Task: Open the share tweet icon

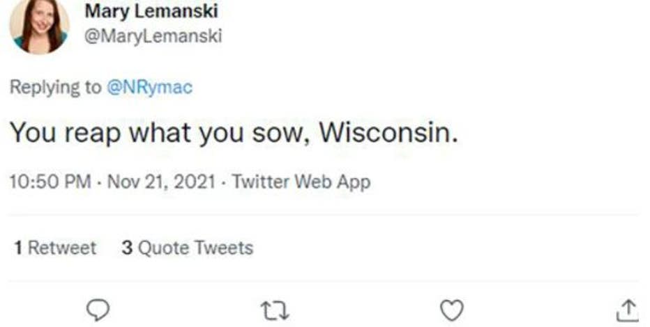Action: coord(628,308)
